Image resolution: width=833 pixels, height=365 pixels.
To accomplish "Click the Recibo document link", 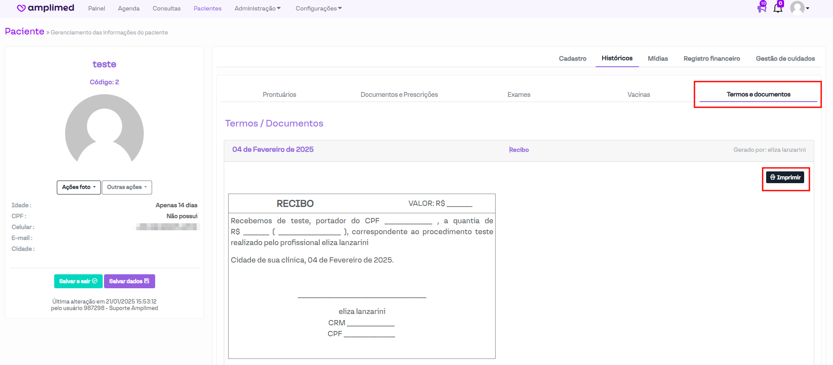I will pyautogui.click(x=519, y=150).
